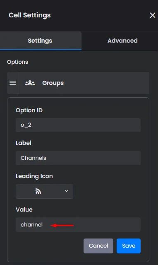Screen dimensions: 158x265
Task: Click the Label field caption
Action: click(x=24, y=143)
